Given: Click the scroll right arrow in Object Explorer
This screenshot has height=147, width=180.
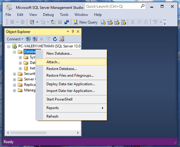Looking at the screenshot, I should 78,133.
